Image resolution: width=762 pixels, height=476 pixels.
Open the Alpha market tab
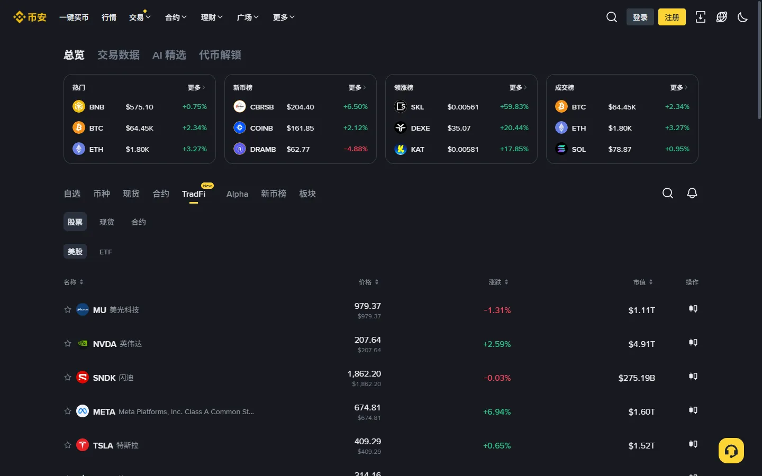click(237, 194)
